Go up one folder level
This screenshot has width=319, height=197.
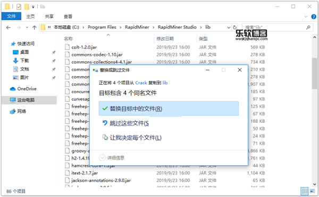(x=35, y=28)
